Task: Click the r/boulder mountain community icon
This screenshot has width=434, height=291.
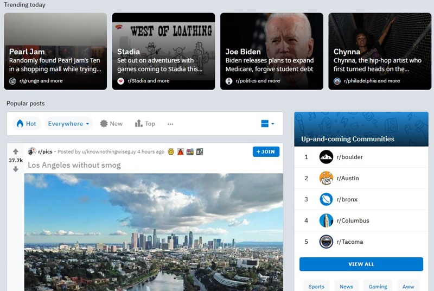Action: click(326, 157)
